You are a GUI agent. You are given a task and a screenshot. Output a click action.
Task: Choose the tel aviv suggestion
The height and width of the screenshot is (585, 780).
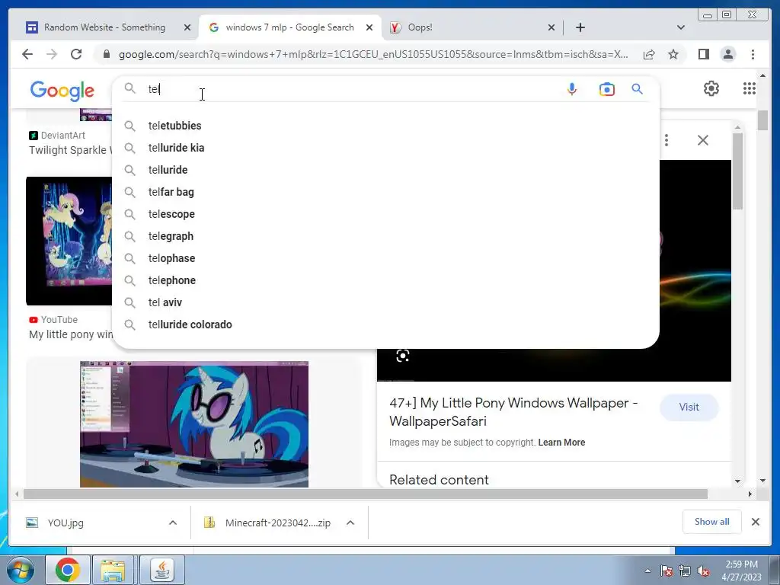click(385, 302)
